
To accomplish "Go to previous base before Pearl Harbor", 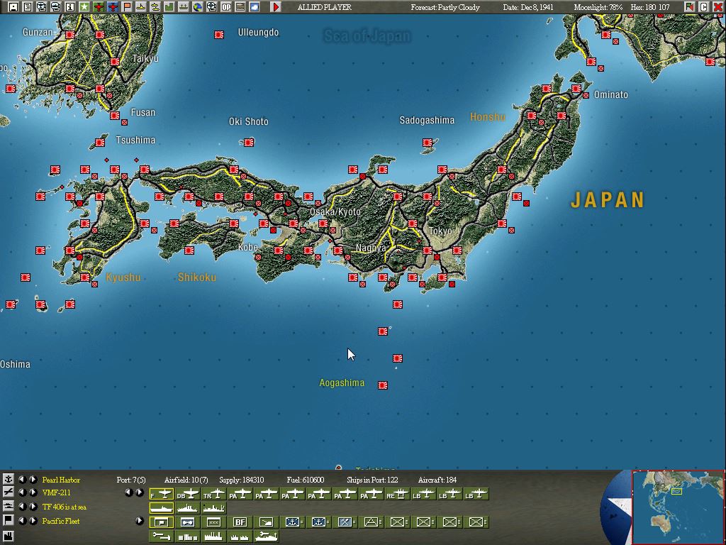I will click(x=22, y=479).
